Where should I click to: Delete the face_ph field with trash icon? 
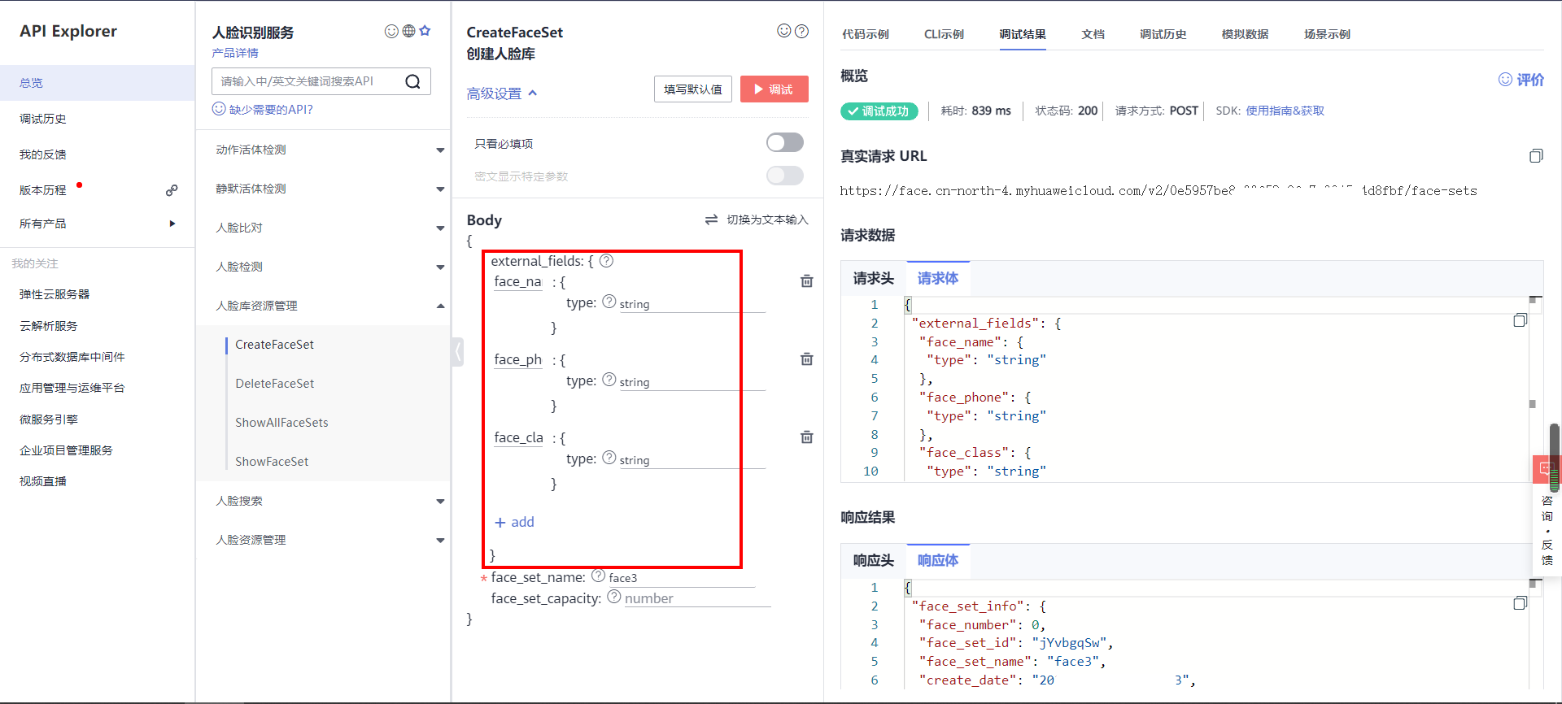pyautogui.click(x=806, y=359)
